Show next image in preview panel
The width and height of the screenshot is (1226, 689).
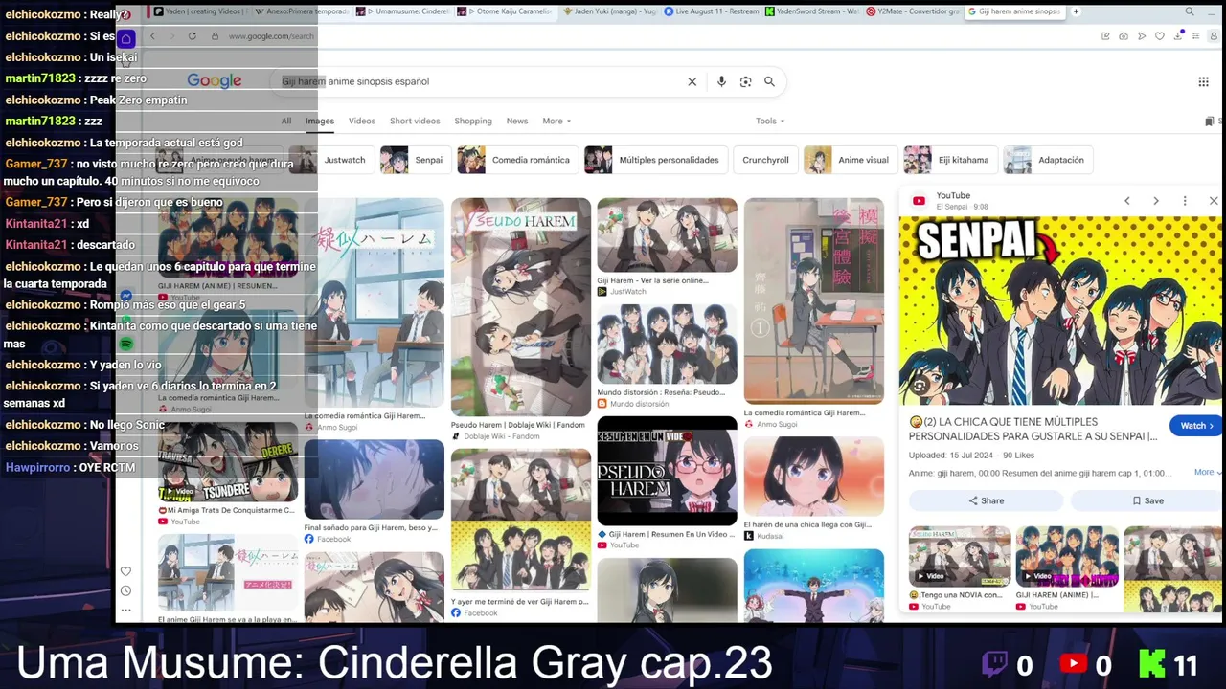point(1156,201)
